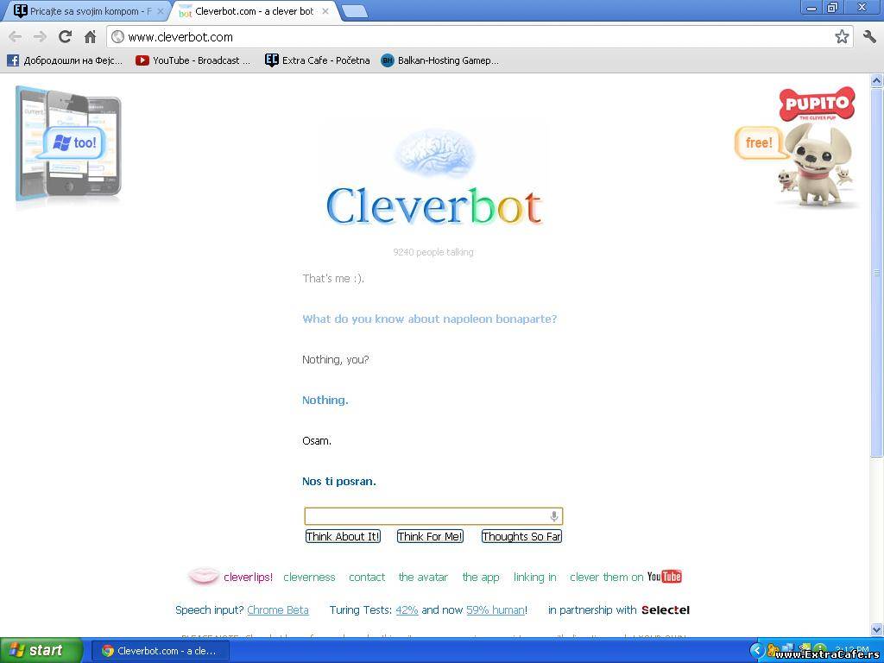Click the Cleverbot chat input field
Image resolution: width=884 pixels, height=663 pixels.
pyautogui.click(x=433, y=516)
